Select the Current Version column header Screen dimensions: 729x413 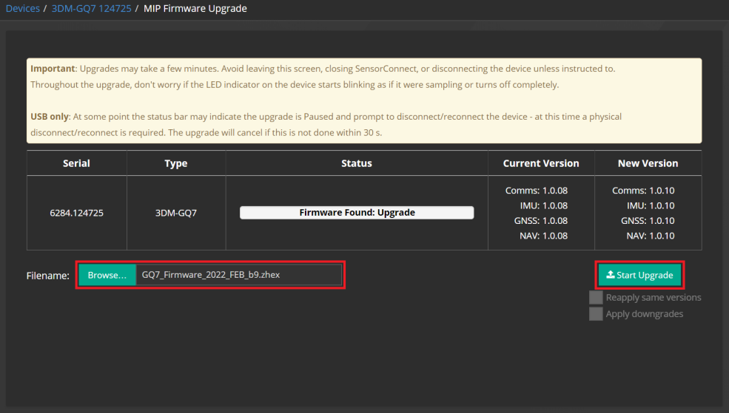(541, 163)
